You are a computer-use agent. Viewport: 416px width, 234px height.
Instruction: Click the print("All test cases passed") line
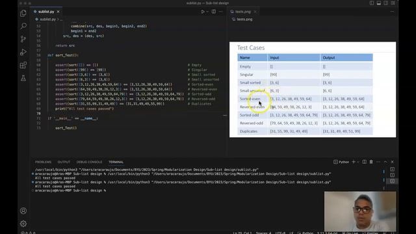coord(84,109)
